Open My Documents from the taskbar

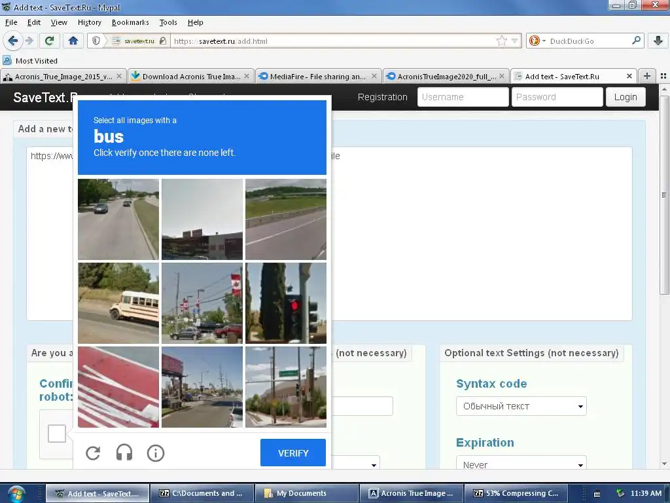(x=306, y=493)
